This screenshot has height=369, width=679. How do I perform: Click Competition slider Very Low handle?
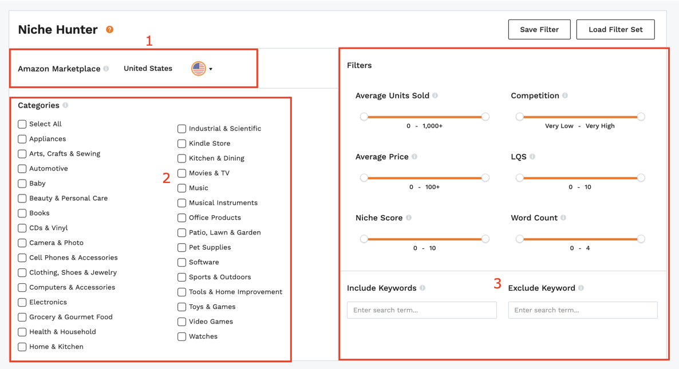coord(519,116)
